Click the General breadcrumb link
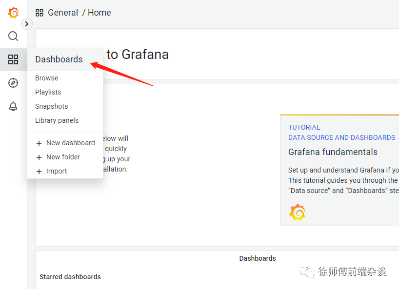 click(63, 13)
